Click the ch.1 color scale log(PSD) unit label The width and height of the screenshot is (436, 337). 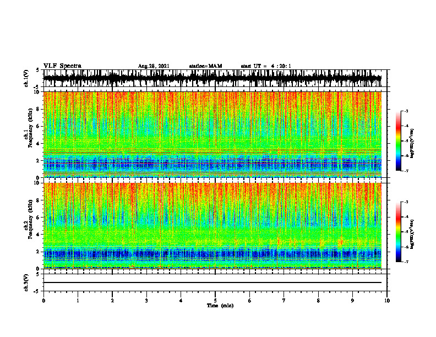[x=412, y=144]
